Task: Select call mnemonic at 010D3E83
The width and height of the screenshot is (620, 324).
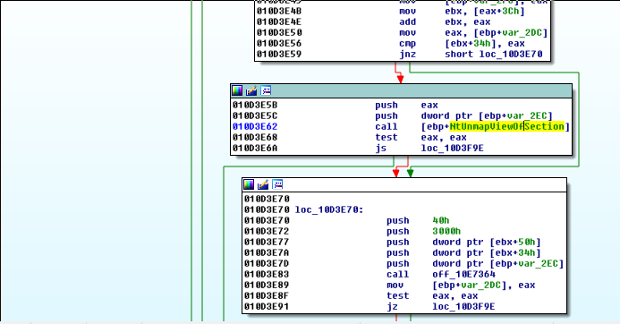Action: [x=398, y=274]
